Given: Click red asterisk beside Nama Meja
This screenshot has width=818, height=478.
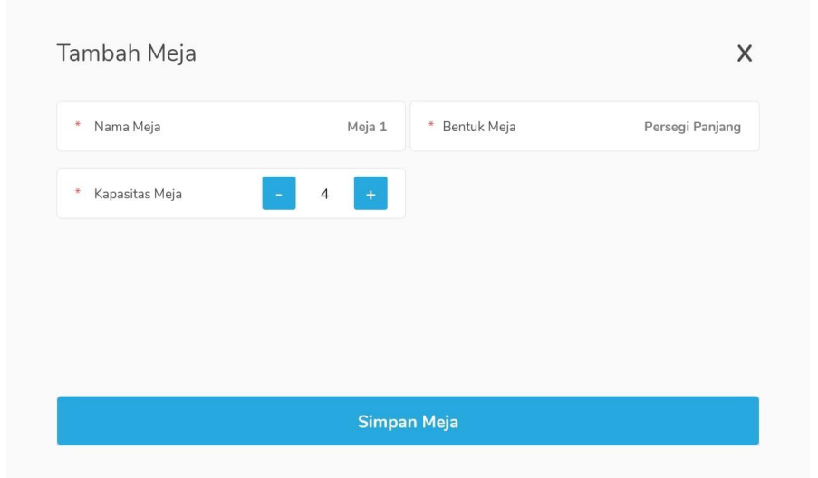Looking at the screenshot, I should point(78,127).
